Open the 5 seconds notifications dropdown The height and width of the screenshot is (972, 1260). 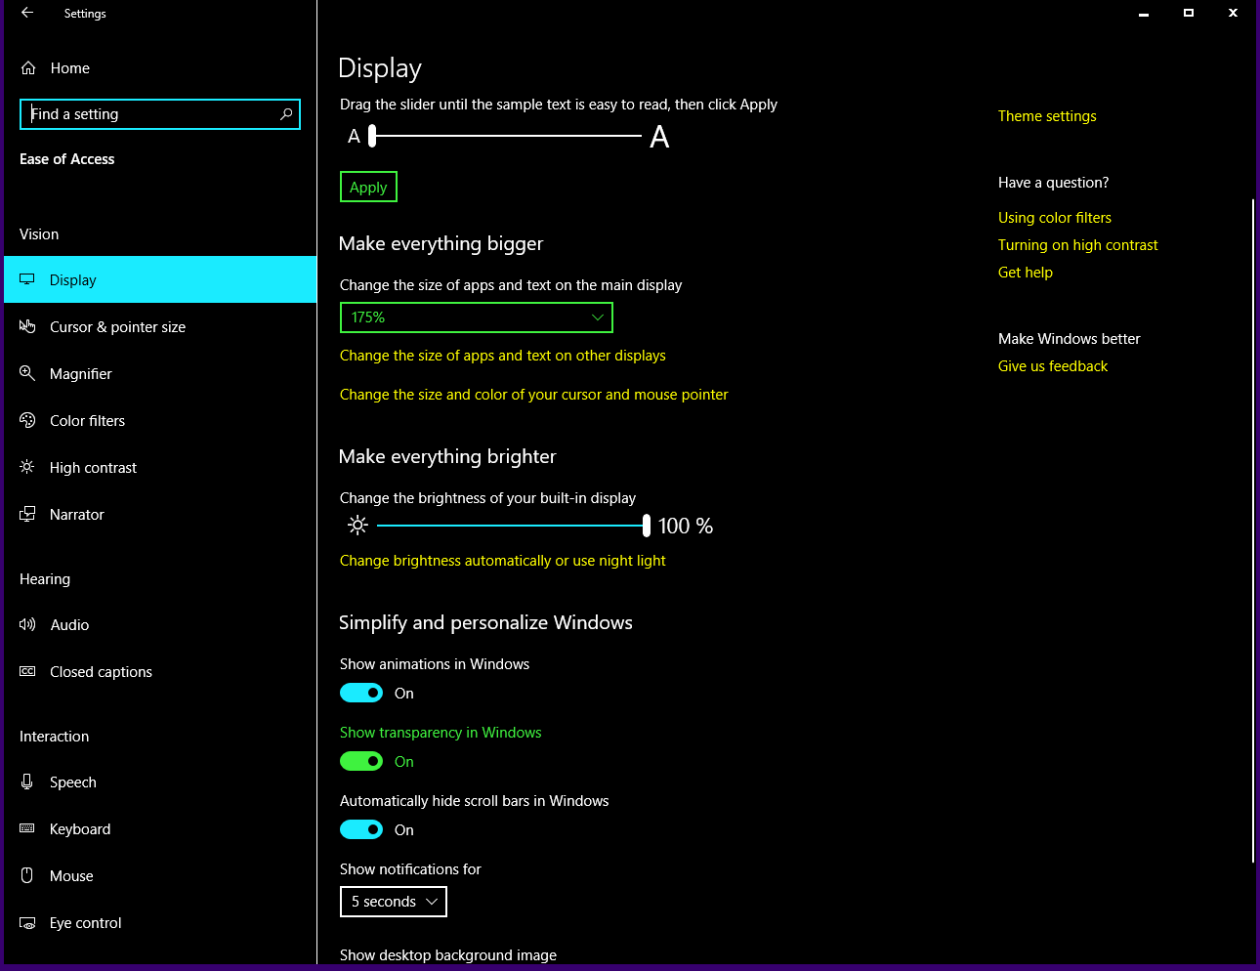coord(394,902)
